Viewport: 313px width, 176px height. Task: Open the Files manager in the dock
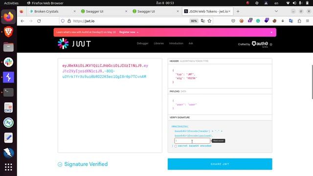pos(8,47)
